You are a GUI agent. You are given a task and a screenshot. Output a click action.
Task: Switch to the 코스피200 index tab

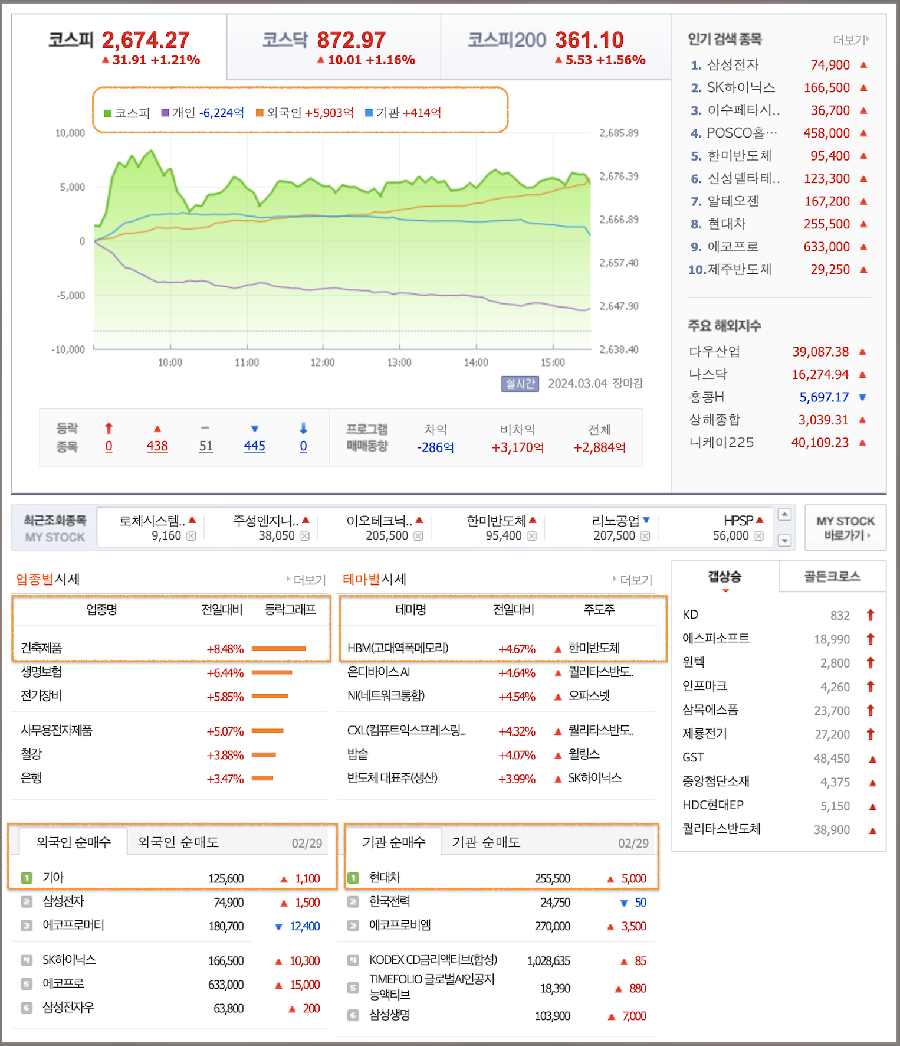coord(556,47)
